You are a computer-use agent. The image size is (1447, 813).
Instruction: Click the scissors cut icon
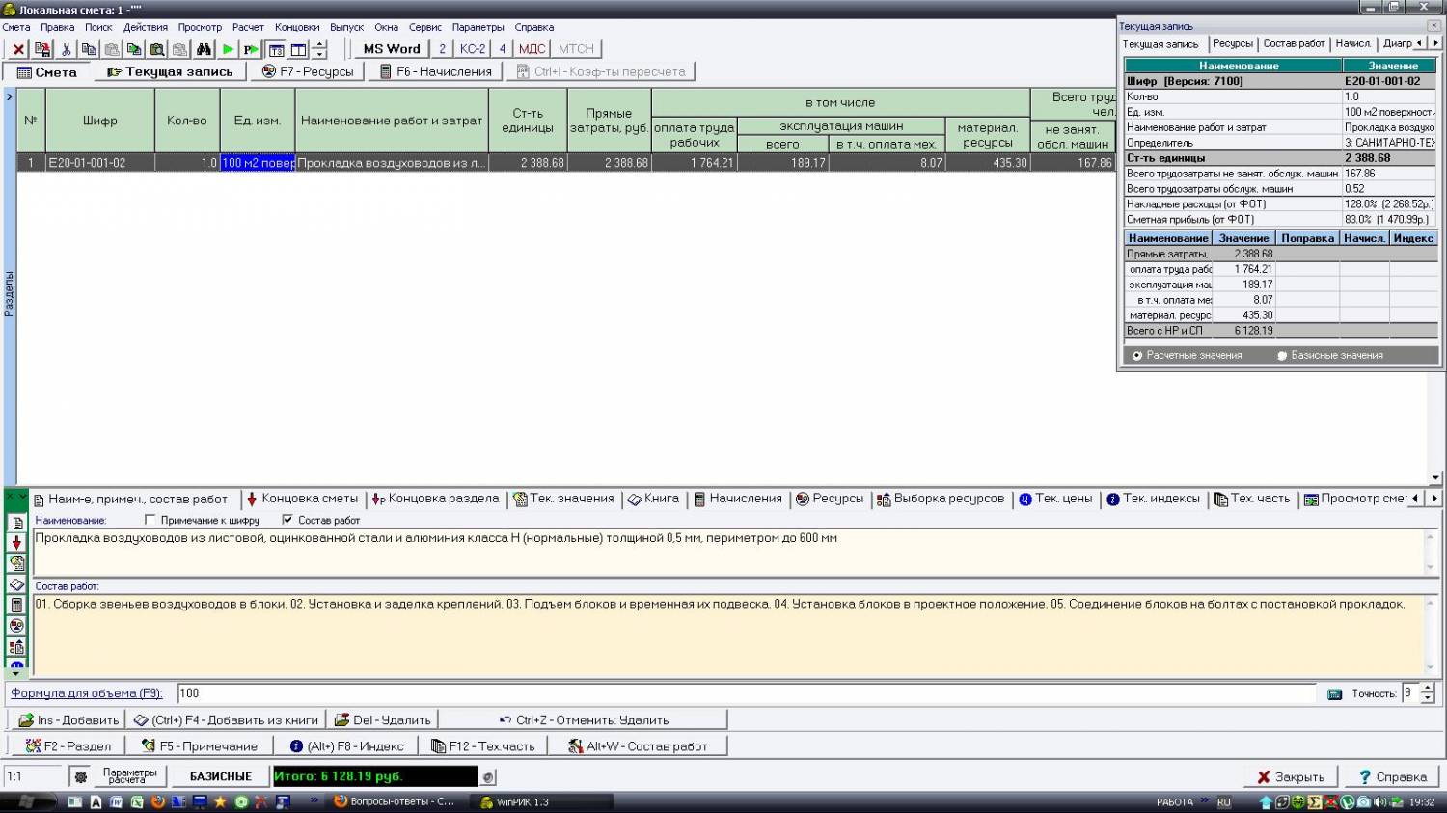(x=66, y=49)
